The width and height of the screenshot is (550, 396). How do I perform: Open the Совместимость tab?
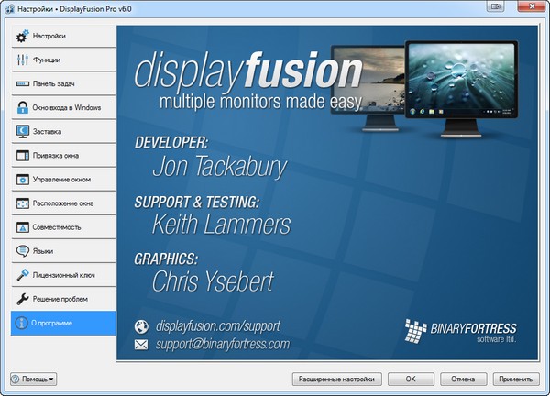pos(63,227)
